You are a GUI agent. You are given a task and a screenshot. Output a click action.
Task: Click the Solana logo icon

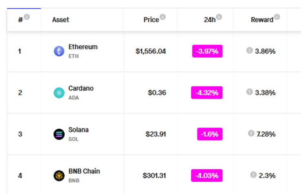point(59,134)
